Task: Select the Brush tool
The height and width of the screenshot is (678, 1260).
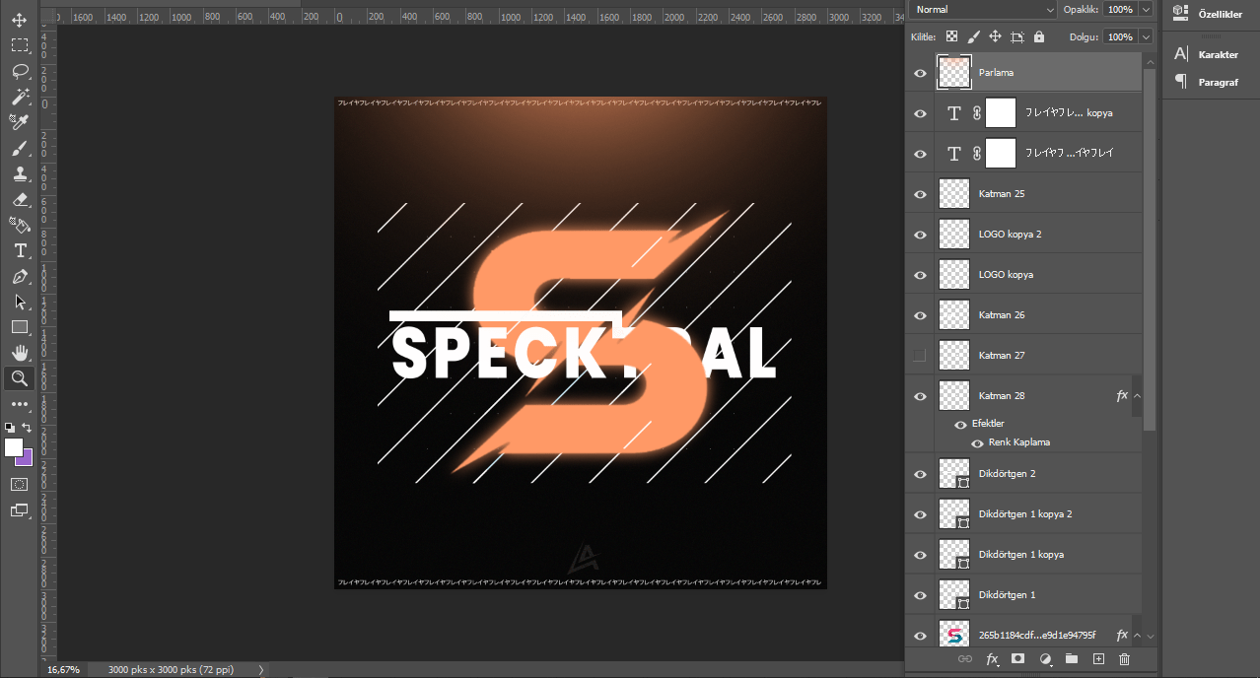Action: click(20, 148)
